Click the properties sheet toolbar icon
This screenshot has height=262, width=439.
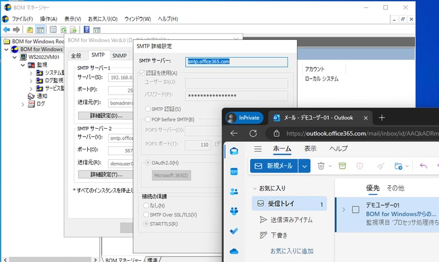(53, 29)
